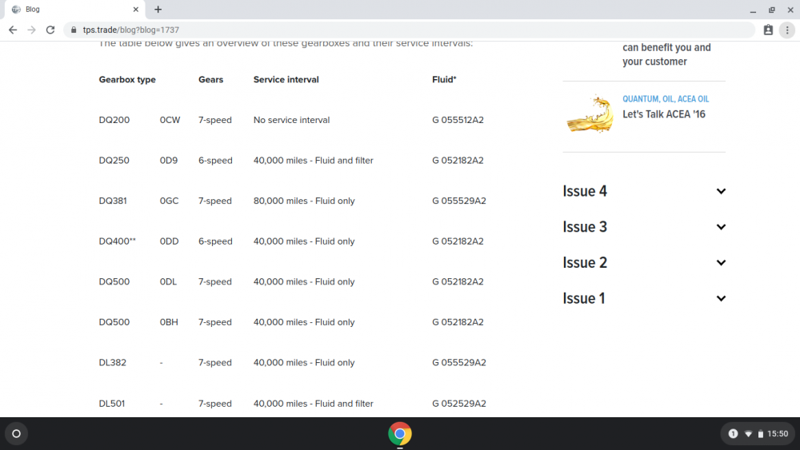800x450 pixels.
Task: Click the fluid code G 052529A2
Action: [x=459, y=403]
